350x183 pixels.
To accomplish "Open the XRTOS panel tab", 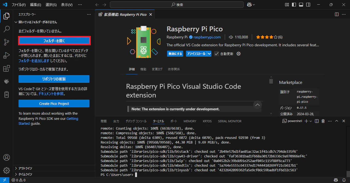I will point(207,121).
